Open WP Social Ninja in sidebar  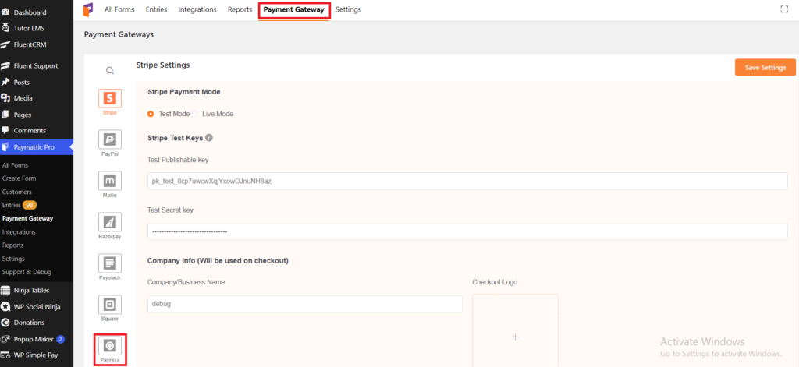37,306
